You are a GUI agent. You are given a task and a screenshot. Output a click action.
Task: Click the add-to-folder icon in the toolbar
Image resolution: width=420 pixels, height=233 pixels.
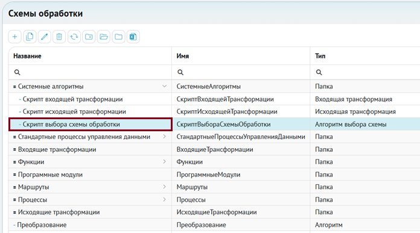pos(89,37)
